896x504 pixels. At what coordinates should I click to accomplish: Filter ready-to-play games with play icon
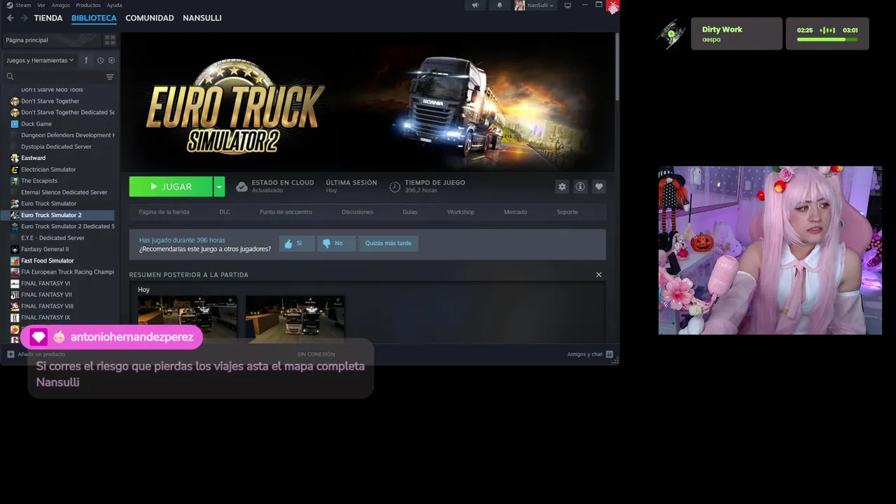tap(111, 60)
